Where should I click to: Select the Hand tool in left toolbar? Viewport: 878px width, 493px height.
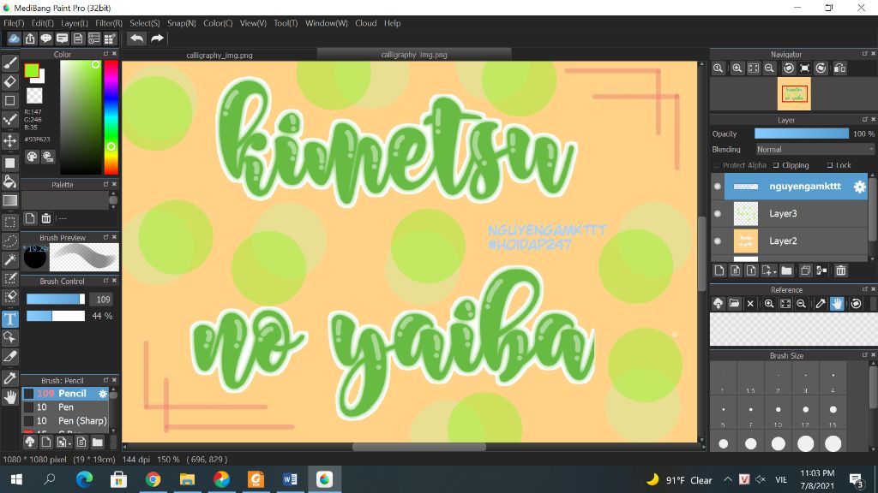(x=10, y=397)
